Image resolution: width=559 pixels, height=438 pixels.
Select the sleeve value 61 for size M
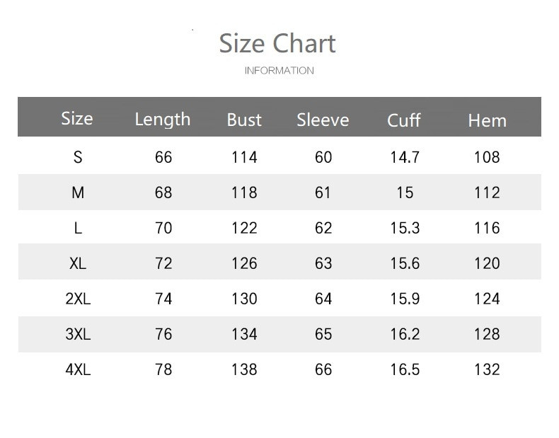coord(323,192)
